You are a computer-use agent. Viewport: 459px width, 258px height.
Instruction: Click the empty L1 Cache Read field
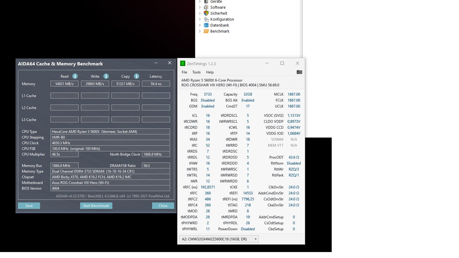pyautogui.click(x=65, y=96)
